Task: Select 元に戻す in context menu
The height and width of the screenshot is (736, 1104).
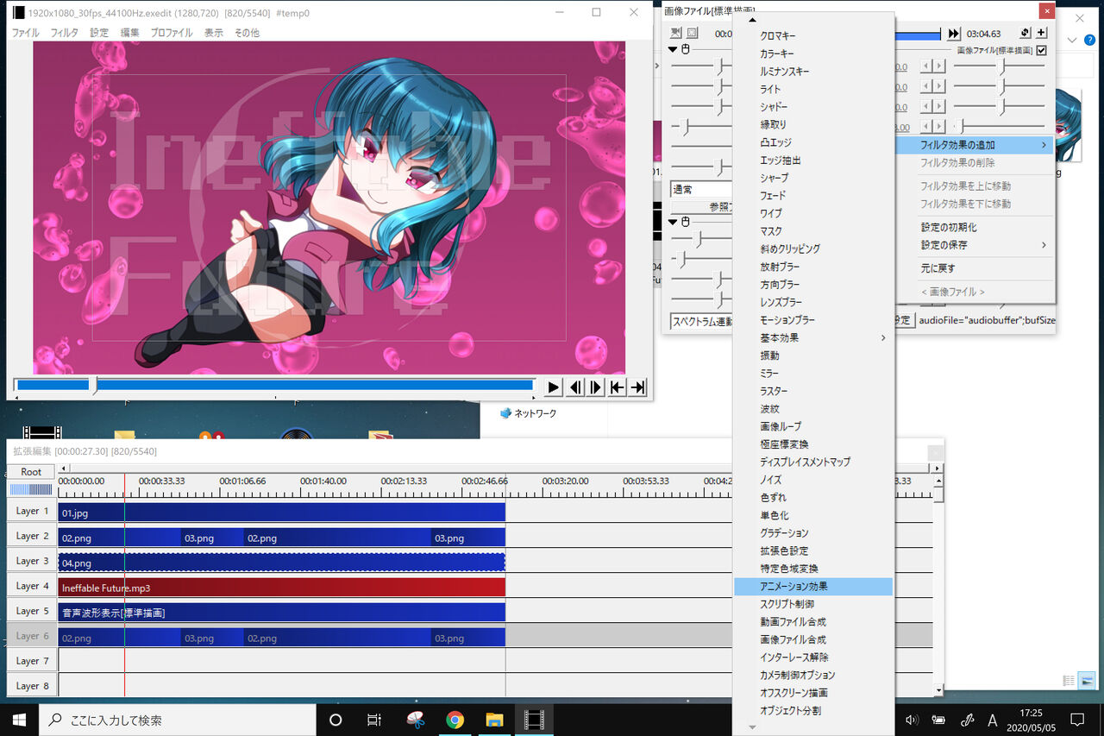Action: tap(975, 268)
